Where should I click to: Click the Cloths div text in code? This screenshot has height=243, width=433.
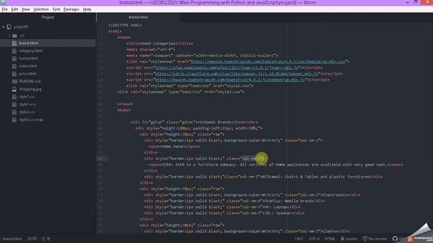(x=329, y=232)
